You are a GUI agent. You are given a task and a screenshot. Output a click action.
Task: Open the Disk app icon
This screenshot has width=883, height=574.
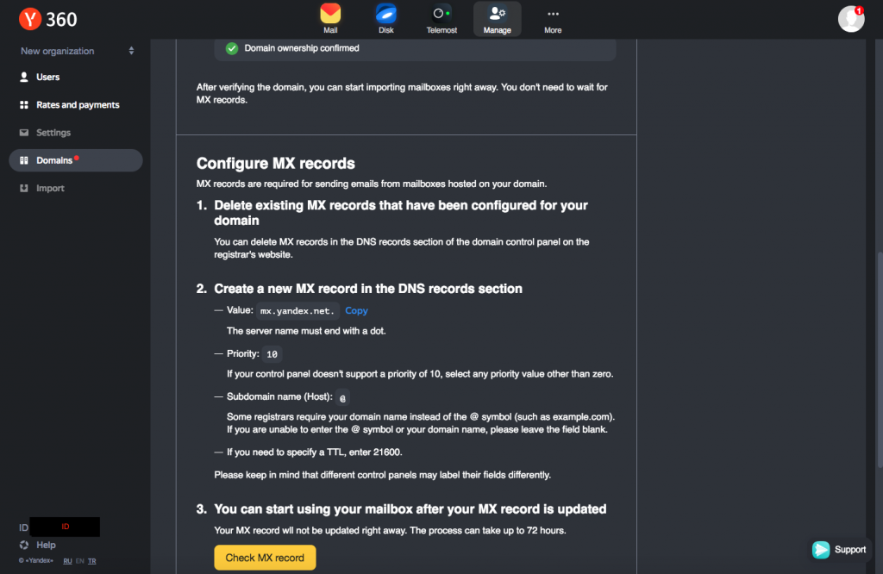(x=386, y=19)
